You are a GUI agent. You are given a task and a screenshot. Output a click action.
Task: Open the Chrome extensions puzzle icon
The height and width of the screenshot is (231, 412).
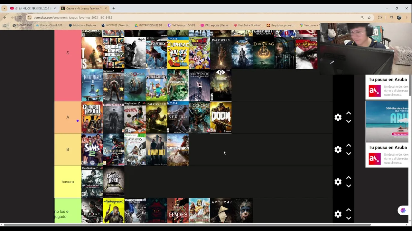click(x=380, y=17)
